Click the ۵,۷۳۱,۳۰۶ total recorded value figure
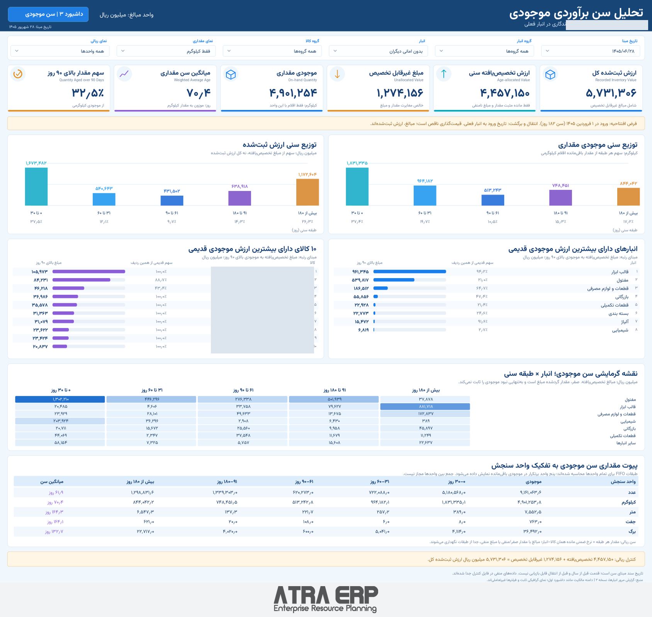 pyautogui.click(x=611, y=93)
